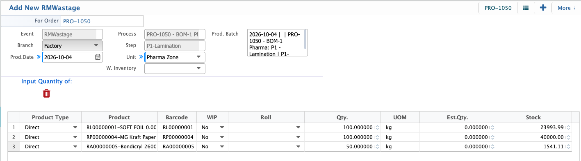Click the WIP column header
This screenshot has height=161, width=581.
click(x=212, y=117)
